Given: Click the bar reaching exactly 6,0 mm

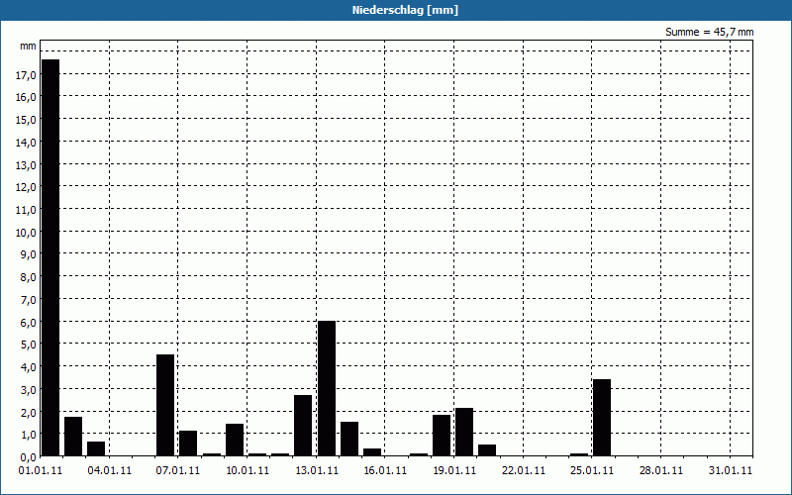Looking at the screenshot, I should click(327, 388).
